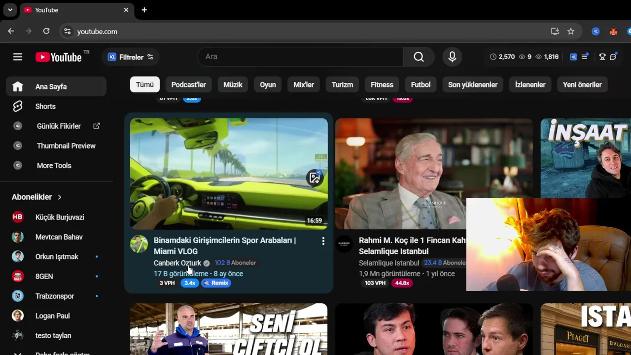Open Canberk Ozturk channel avatar
Image resolution: width=631 pixels, height=355 pixels.
pyautogui.click(x=139, y=244)
